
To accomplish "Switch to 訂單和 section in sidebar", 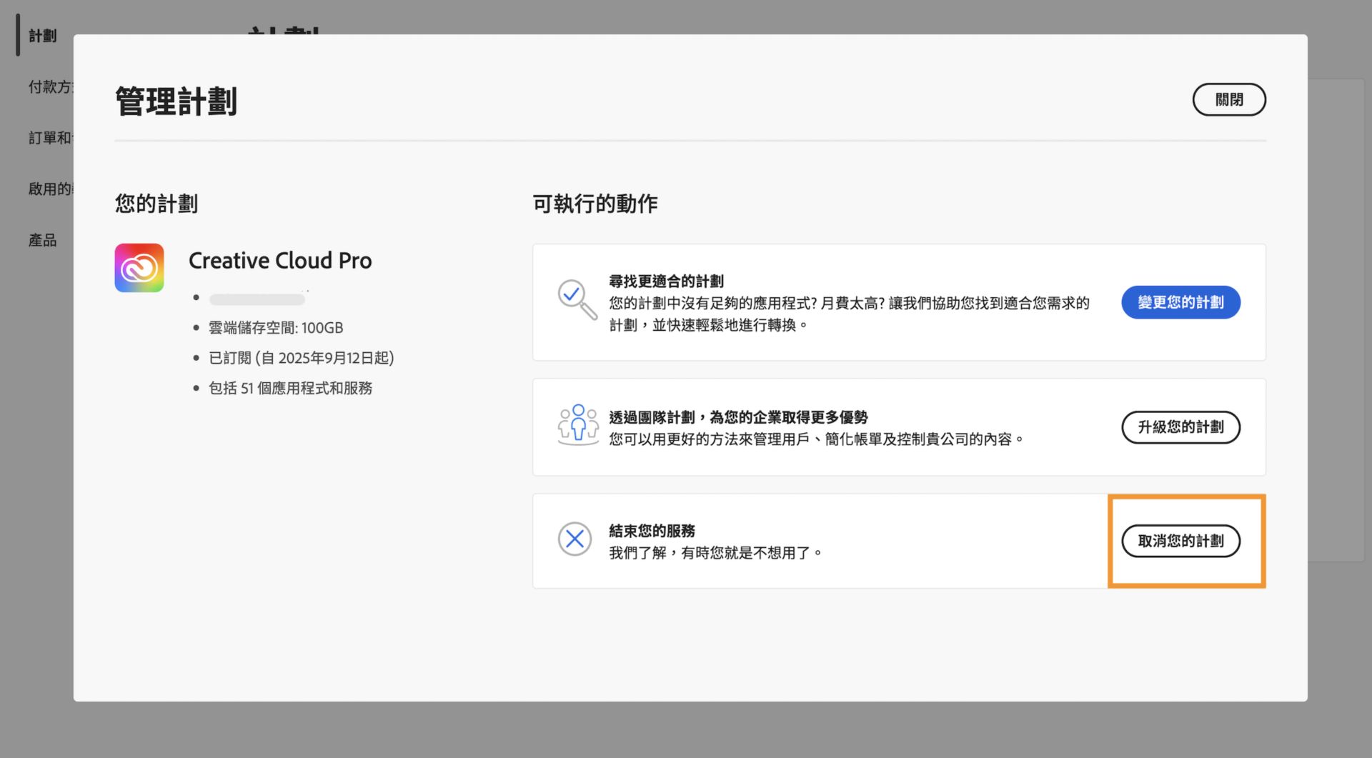I will pos(49,137).
